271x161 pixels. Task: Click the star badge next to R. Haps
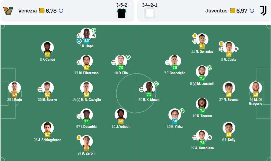click(x=79, y=41)
